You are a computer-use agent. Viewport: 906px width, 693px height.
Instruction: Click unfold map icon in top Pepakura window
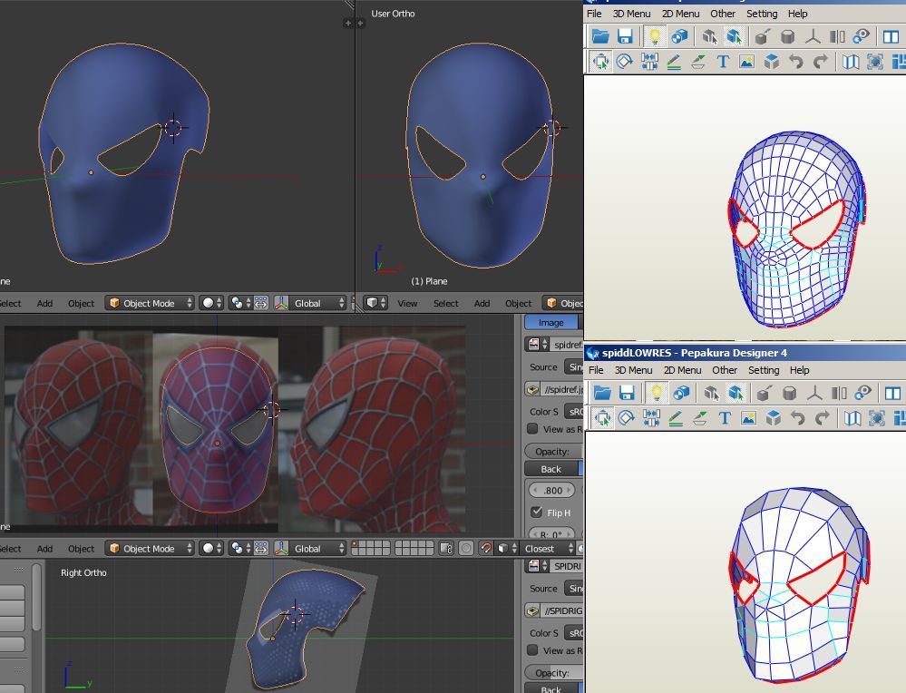click(x=850, y=62)
